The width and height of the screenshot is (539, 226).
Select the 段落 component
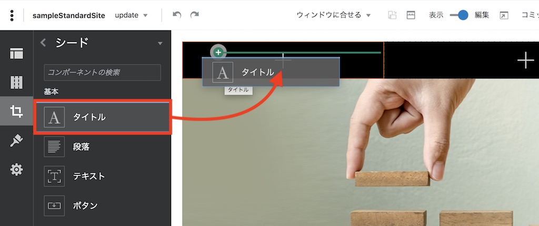(x=103, y=146)
